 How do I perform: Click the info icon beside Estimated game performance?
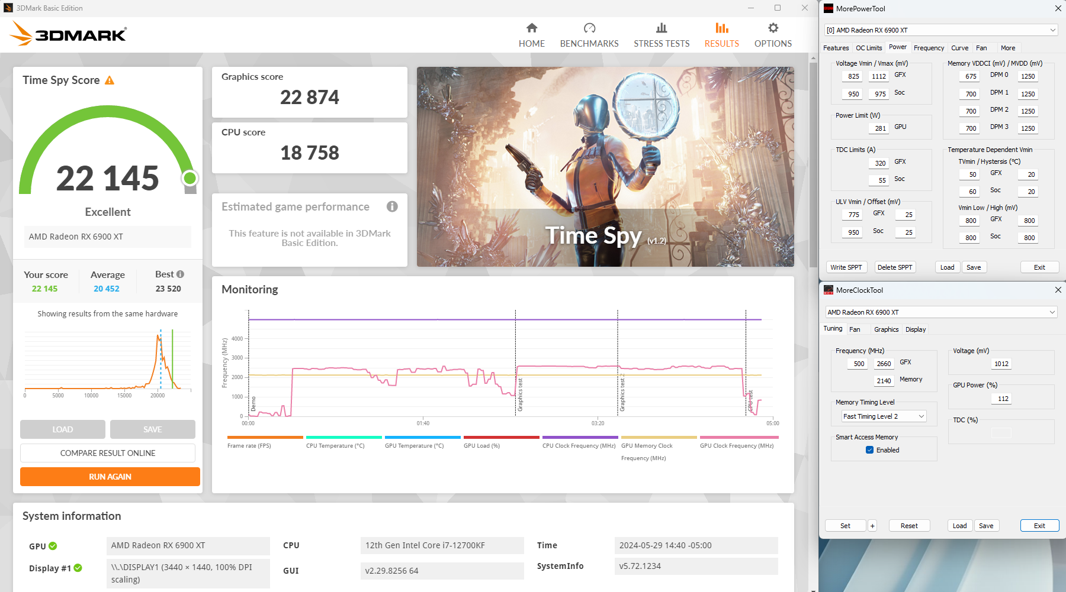point(391,206)
